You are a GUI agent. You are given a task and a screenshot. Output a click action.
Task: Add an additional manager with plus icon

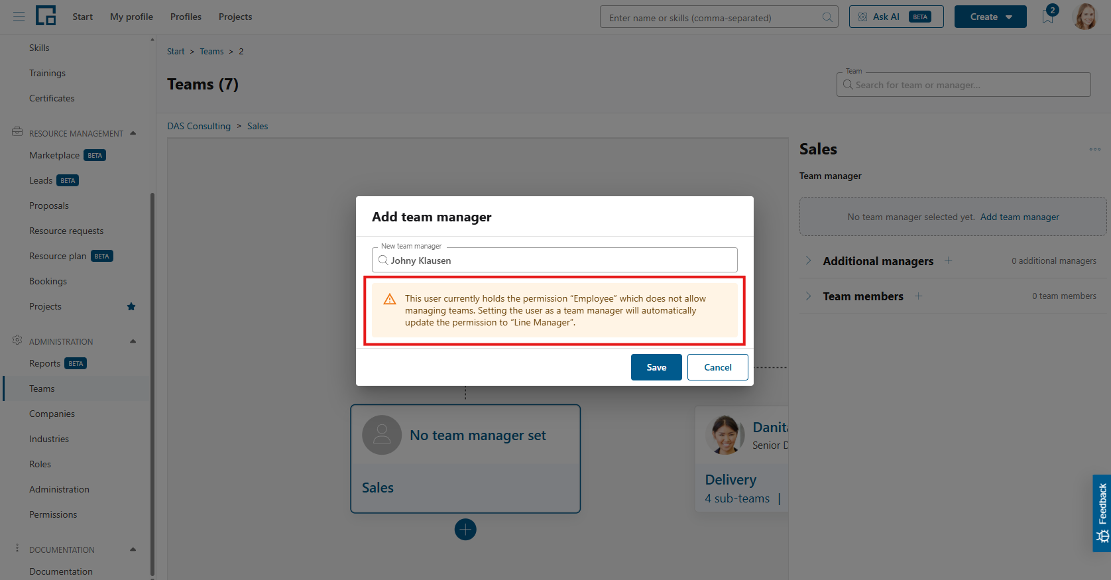click(x=948, y=261)
